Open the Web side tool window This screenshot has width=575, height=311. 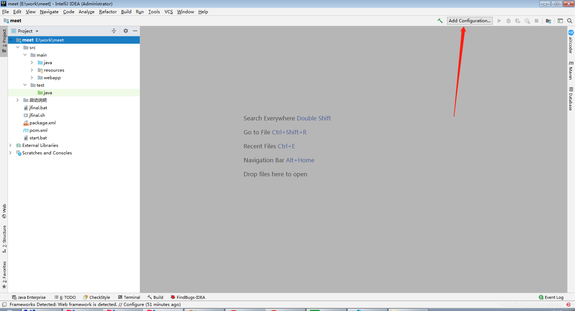tap(4, 211)
